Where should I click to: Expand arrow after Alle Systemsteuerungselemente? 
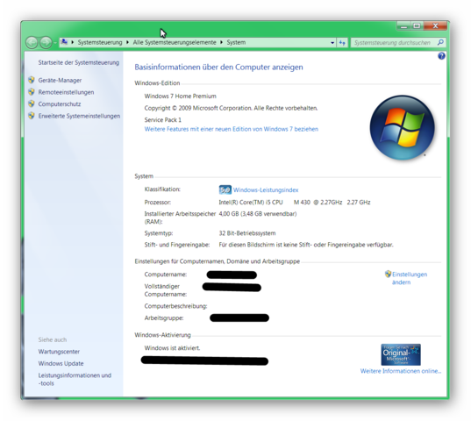pyautogui.click(x=221, y=42)
